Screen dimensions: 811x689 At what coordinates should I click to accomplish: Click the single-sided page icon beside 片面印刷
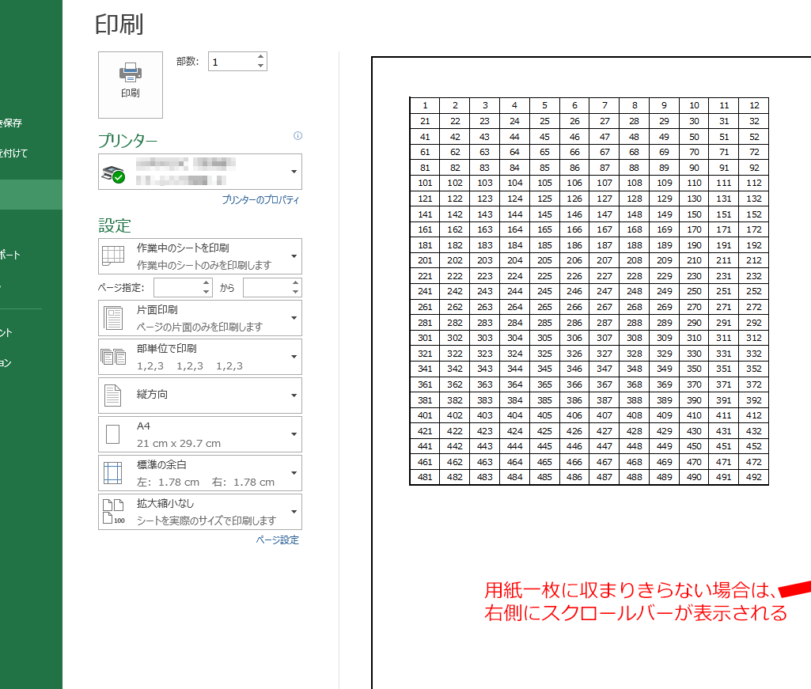[x=113, y=318]
